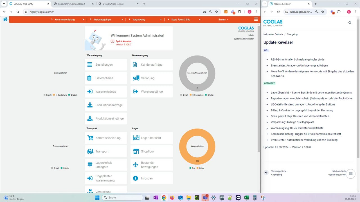Open Chrome three-dot menu in left browser

pos(256,12)
